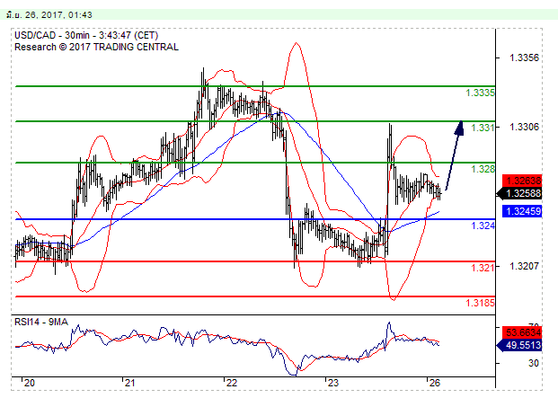The height and width of the screenshot is (398, 558).
Task: Select the green 1.3335 resistance label
Action: coord(480,93)
